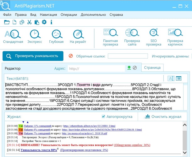Open knowledge.allbest.ru source URL
The image size is (192, 157).
click(102, 130)
